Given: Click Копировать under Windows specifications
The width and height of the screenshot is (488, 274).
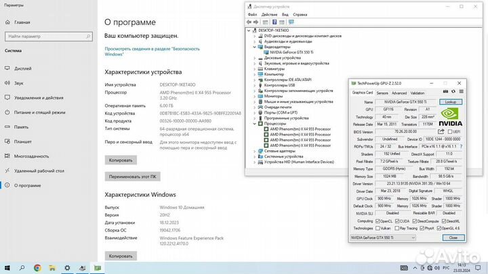Looking at the screenshot, I should click(x=121, y=256).
